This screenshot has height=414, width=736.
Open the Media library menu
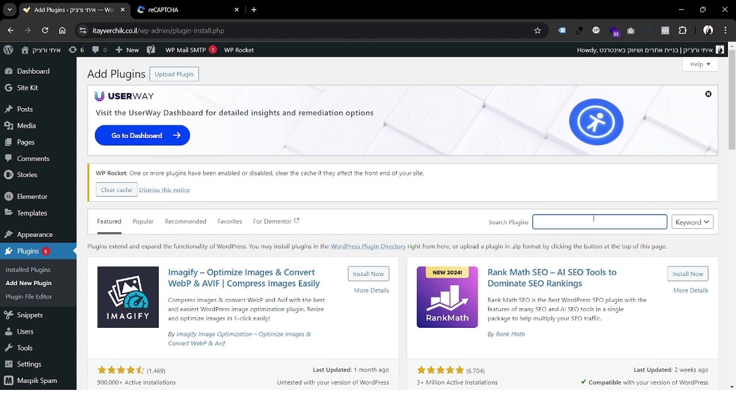pyautogui.click(x=38, y=125)
